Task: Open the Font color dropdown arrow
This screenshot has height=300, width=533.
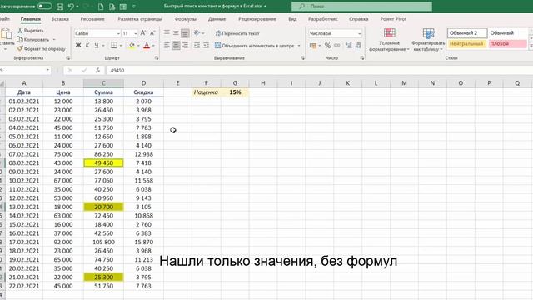Action: (x=153, y=46)
